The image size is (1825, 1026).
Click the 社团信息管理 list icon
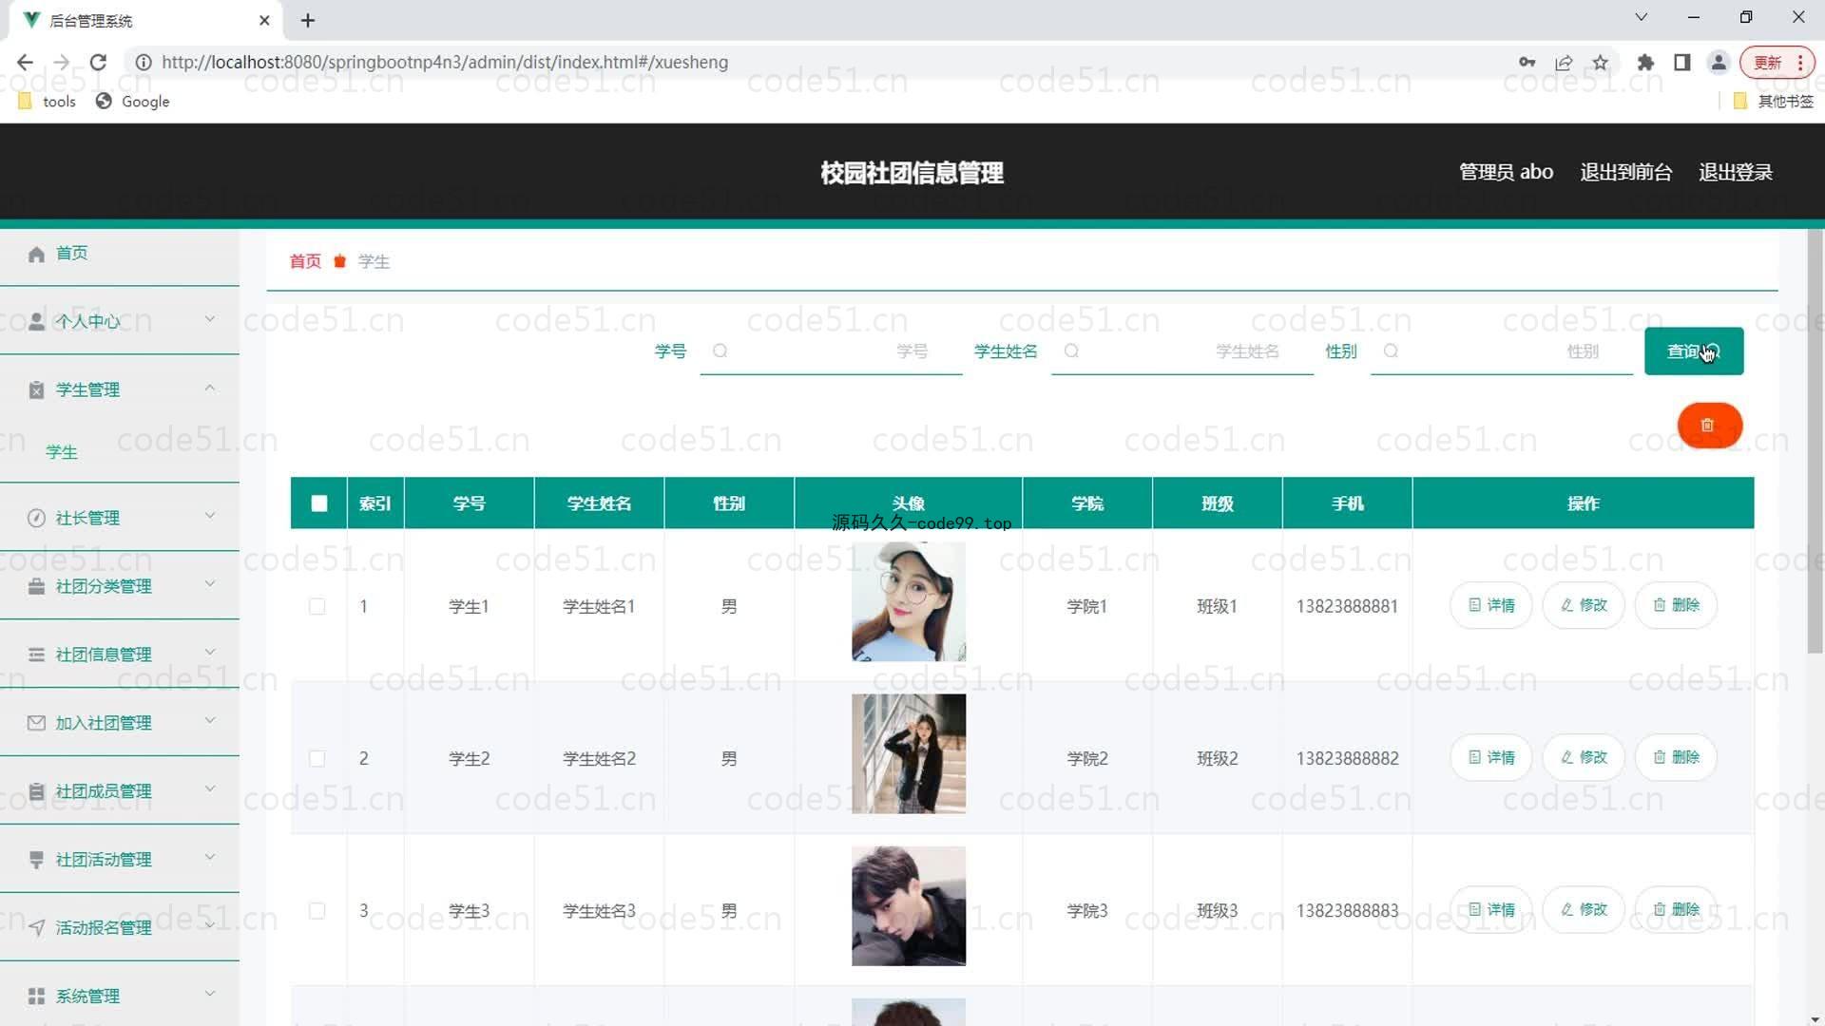[36, 655]
